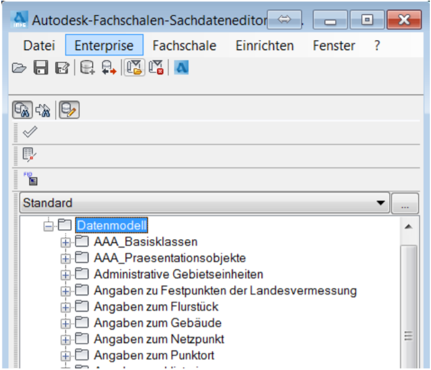
Task: Click the table form edit icon
Action: tap(29, 155)
